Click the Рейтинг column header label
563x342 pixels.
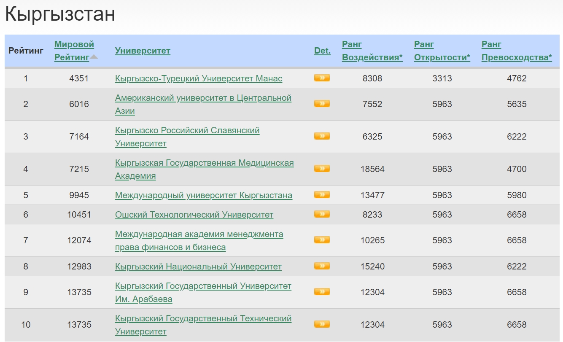26,51
